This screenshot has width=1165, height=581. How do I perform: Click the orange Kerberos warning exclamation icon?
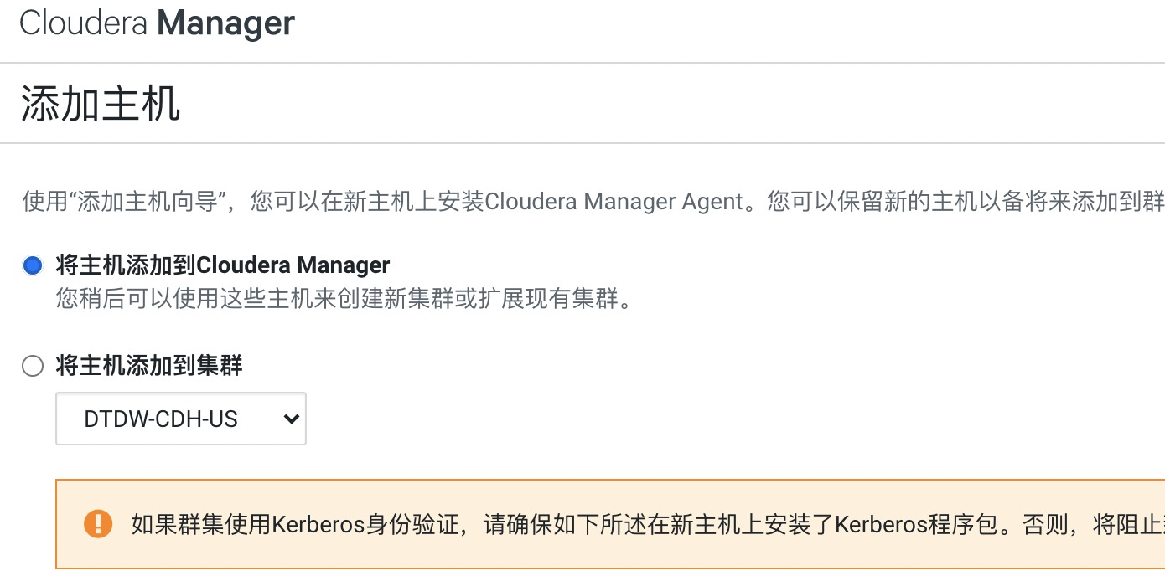[x=98, y=524]
